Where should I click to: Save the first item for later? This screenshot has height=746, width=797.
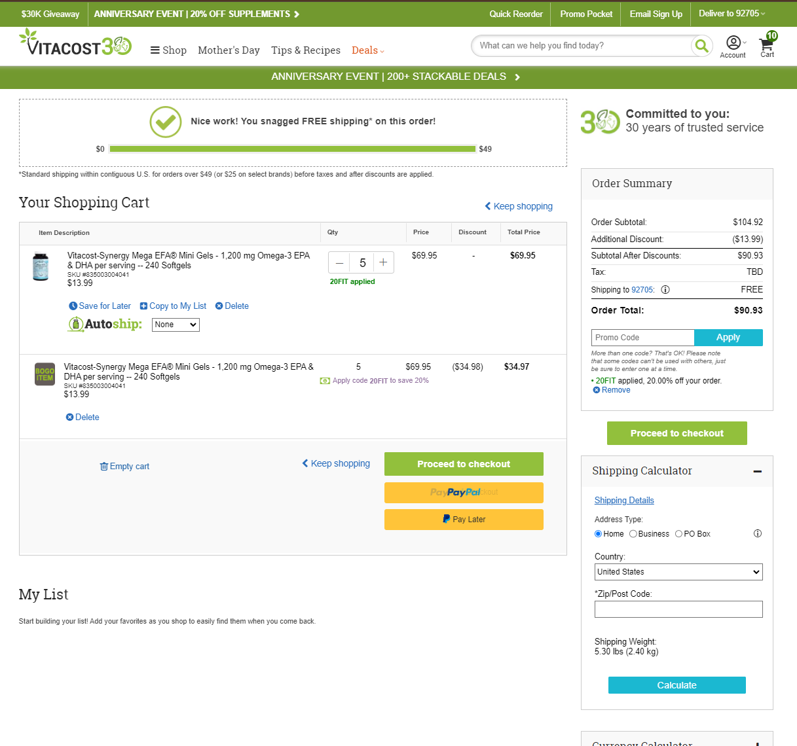100,306
